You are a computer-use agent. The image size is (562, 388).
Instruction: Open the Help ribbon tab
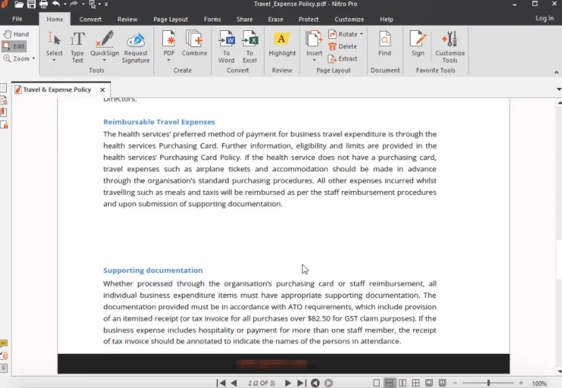(x=386, y=20)
